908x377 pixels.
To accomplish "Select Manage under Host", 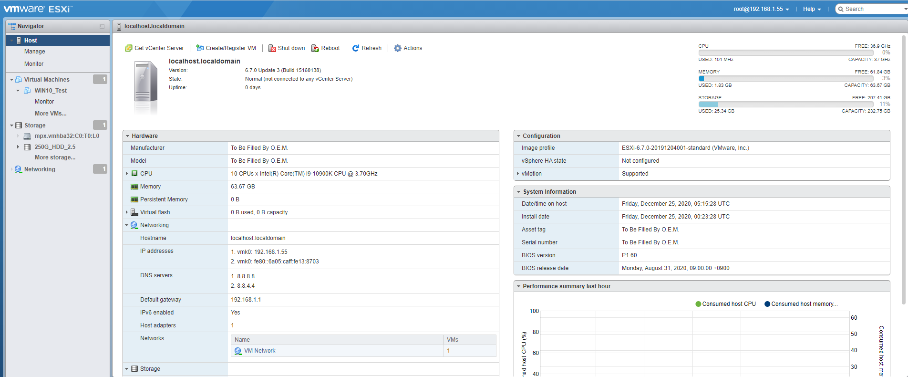I will 35,52.
